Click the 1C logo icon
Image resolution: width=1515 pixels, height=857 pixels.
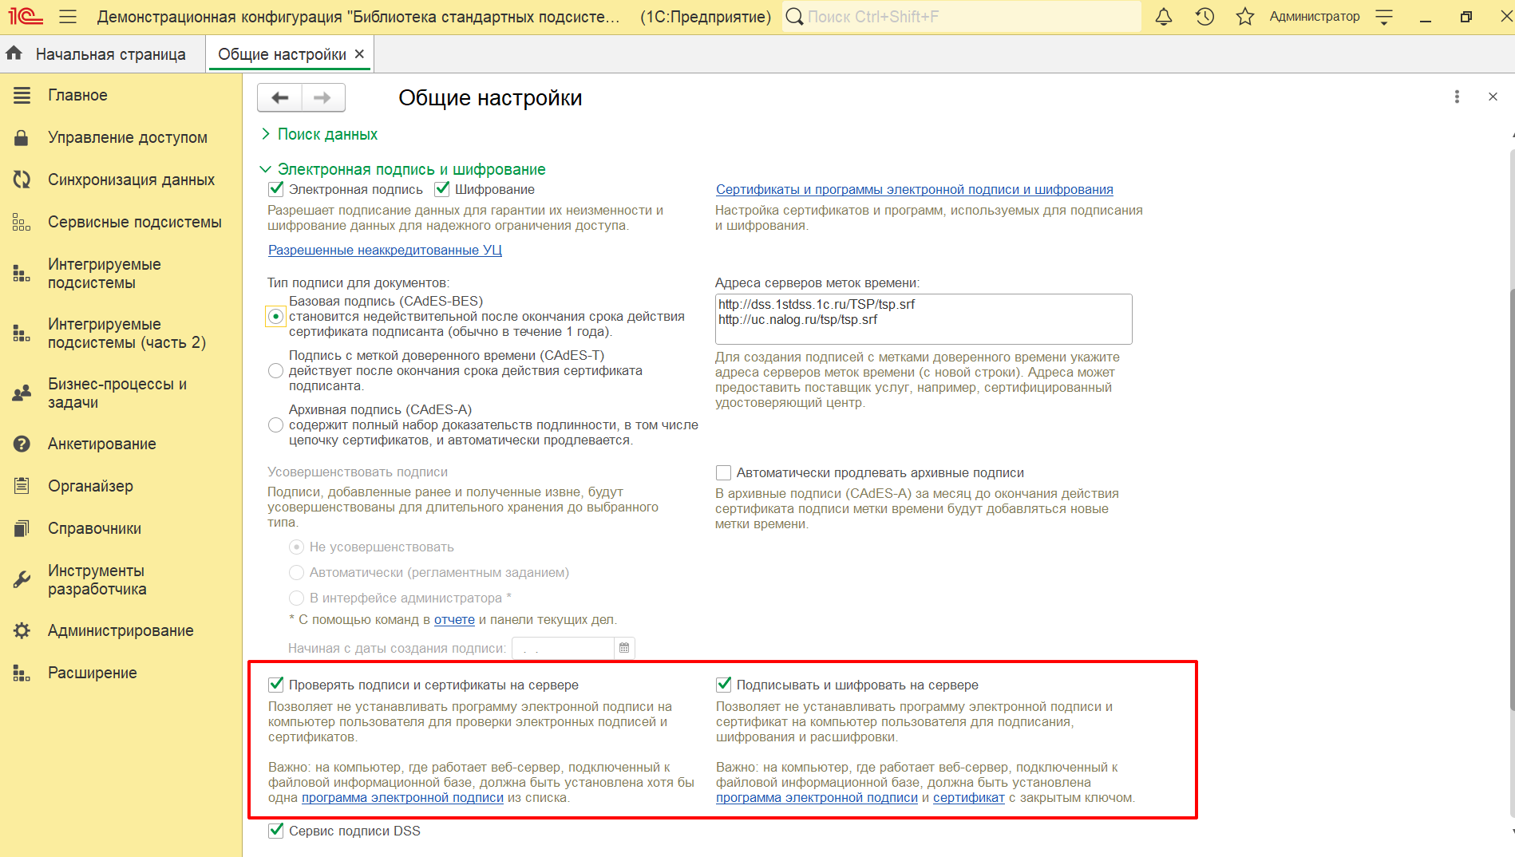[26, 17]
